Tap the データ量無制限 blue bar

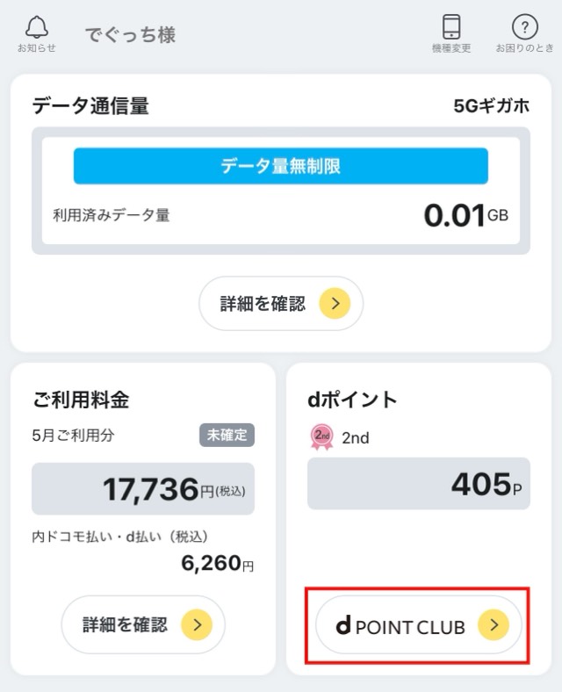(280, 166)
